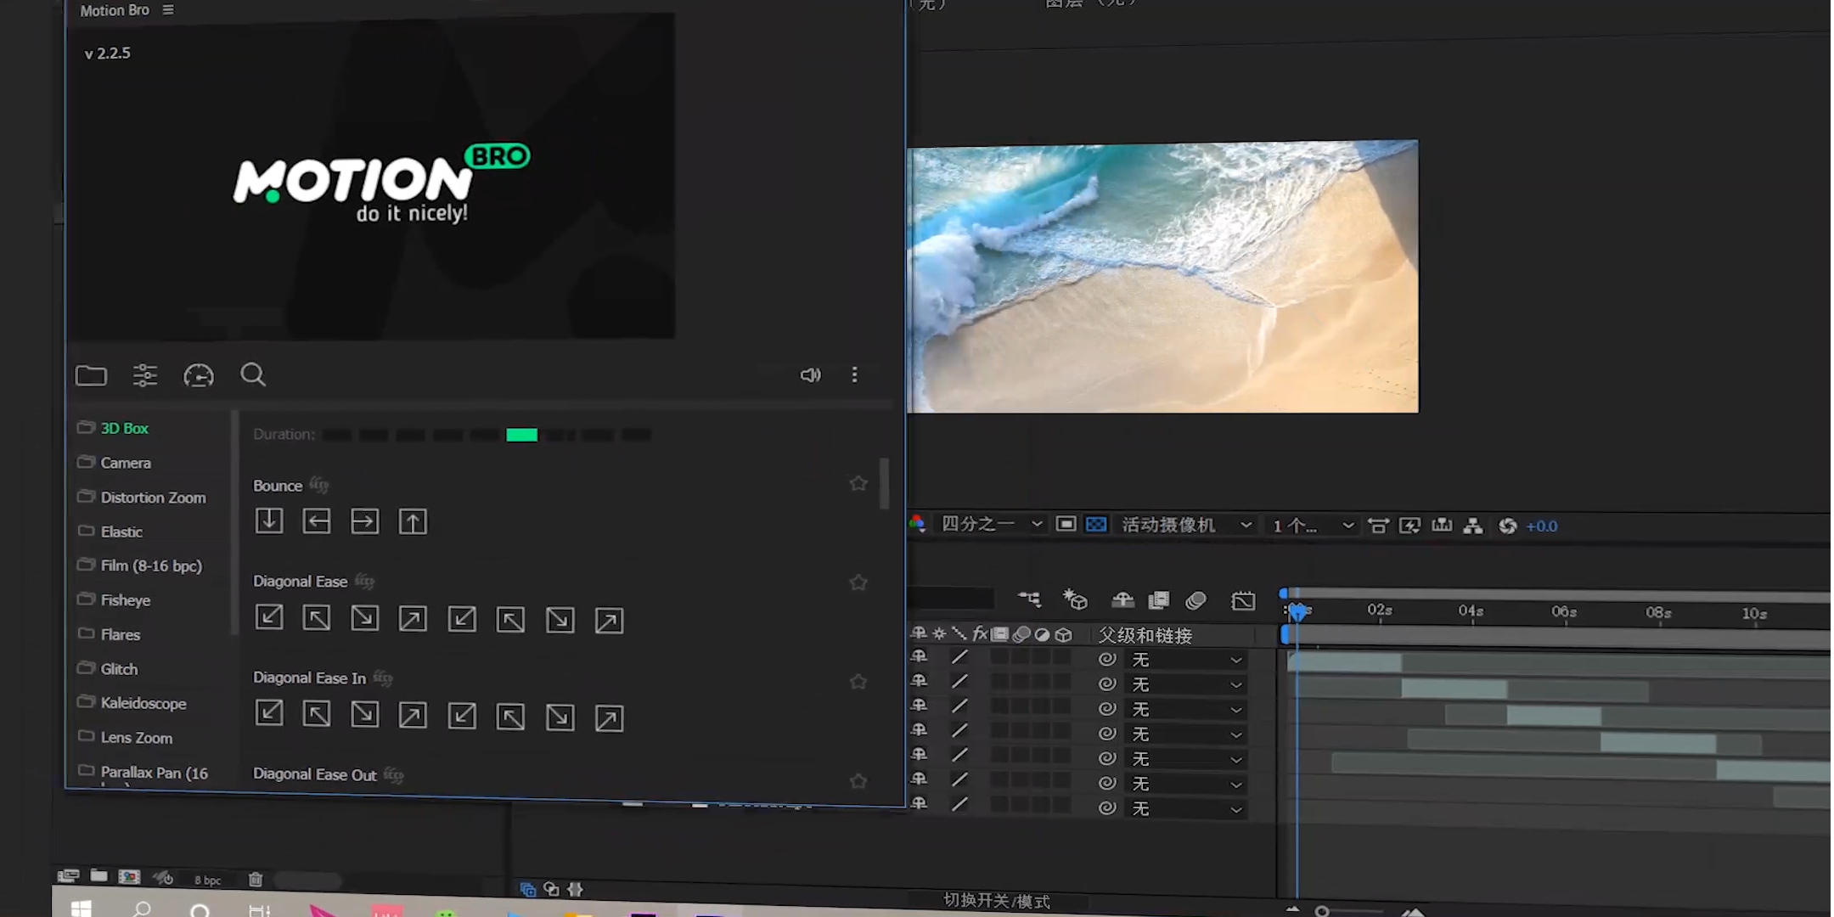
Task: Open the Motion Bro search magnifier
Action: coord(253,374)
